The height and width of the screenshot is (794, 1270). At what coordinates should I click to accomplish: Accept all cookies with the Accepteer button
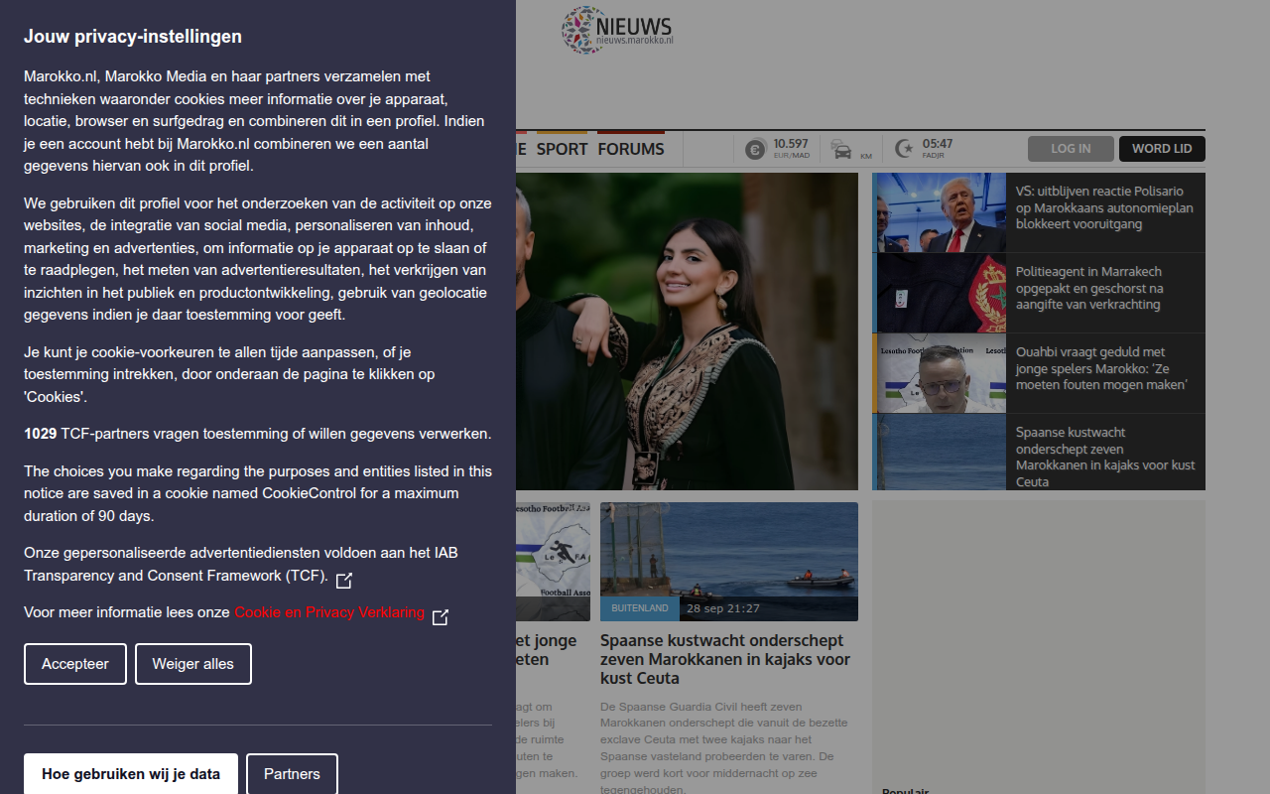[x=75, y=664]
